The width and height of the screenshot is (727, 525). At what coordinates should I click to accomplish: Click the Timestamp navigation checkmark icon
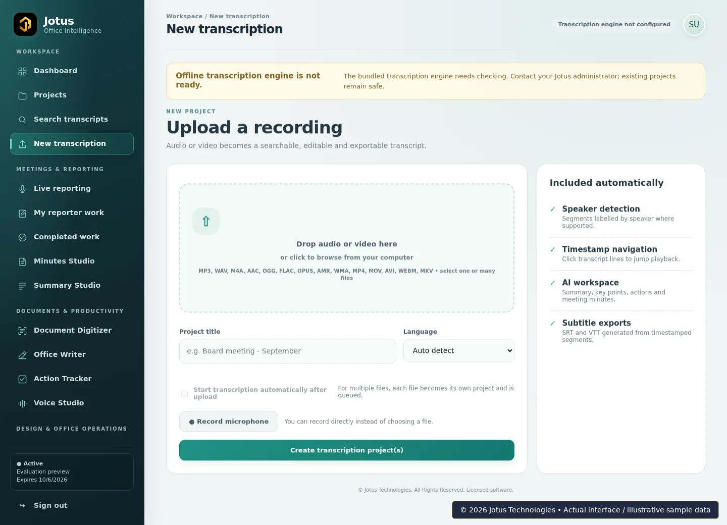click(x=553, y=249)
